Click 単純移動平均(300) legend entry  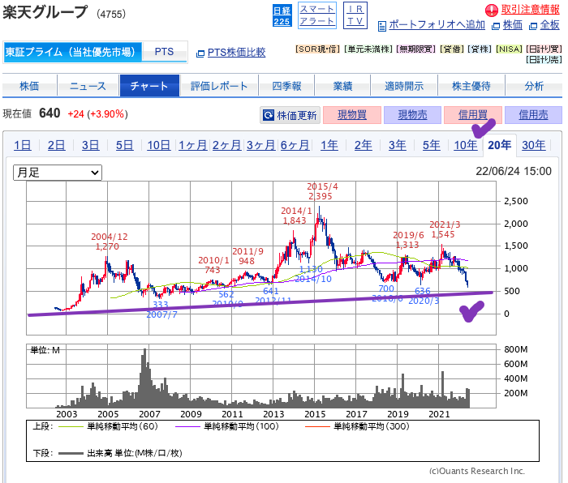pyautogui.click(x=357, y=426)
